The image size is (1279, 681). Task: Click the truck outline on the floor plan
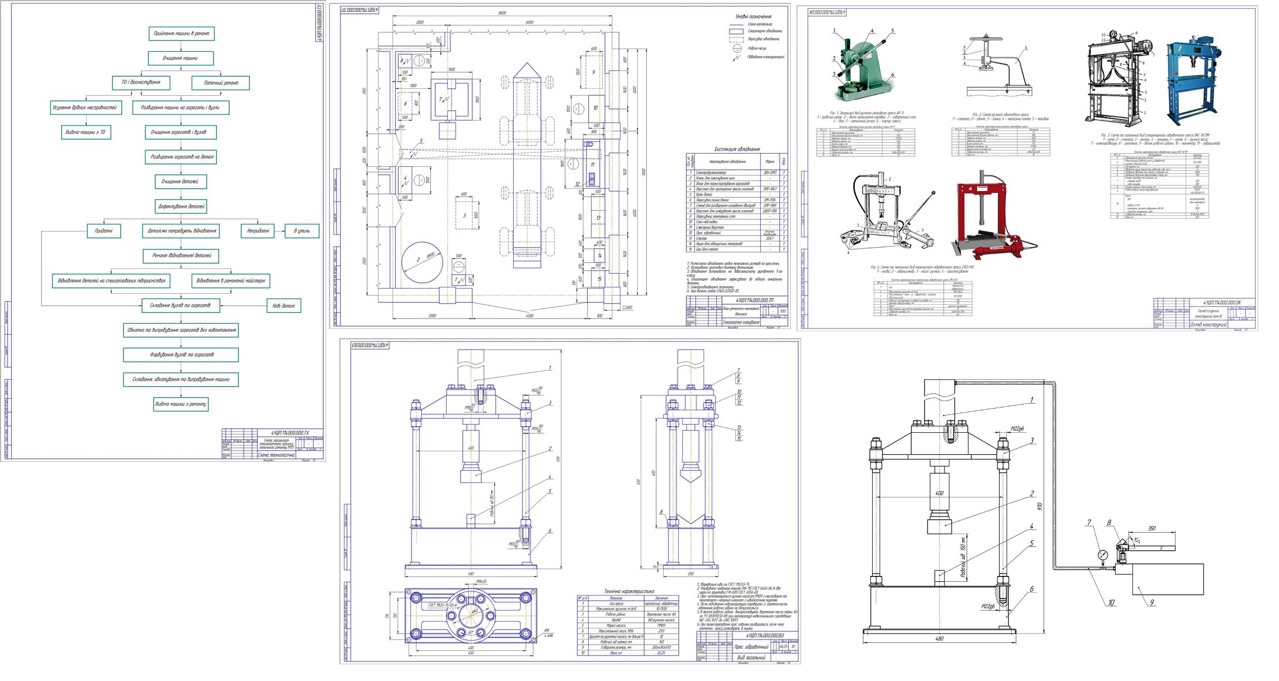pyautogui.click(x=528, y=166)
